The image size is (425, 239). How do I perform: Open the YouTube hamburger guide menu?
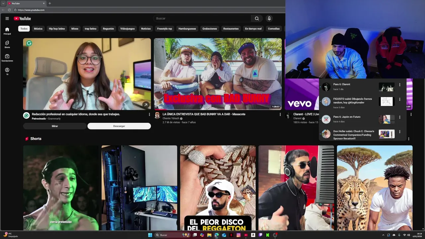tap(7, 19)
